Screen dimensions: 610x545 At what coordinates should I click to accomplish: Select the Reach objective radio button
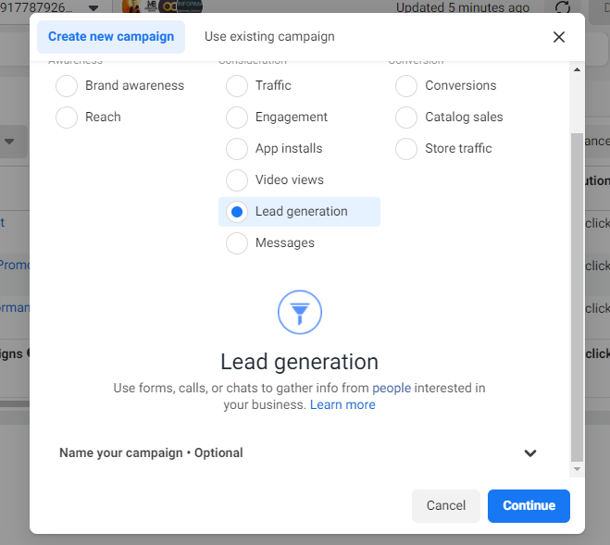coord(67,118)
